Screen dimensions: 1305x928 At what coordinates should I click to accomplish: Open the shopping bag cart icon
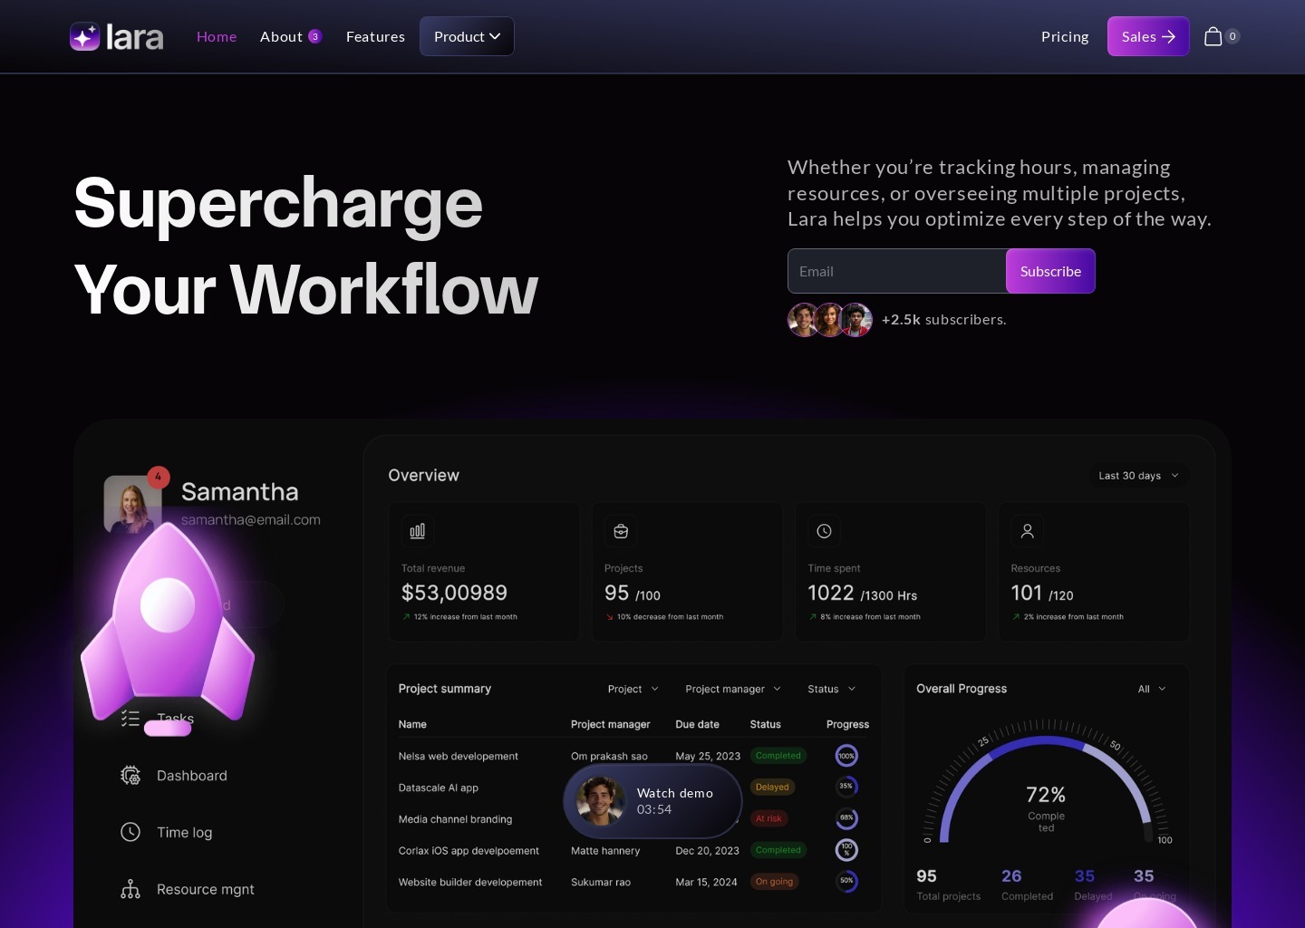[1213, 36]
